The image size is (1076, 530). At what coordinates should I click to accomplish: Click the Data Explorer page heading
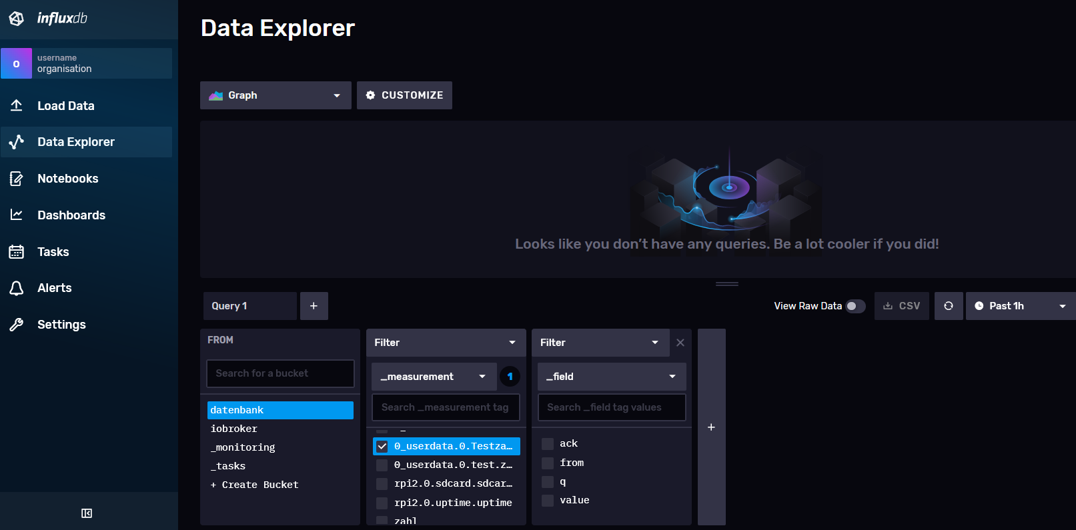click(278, 28)
